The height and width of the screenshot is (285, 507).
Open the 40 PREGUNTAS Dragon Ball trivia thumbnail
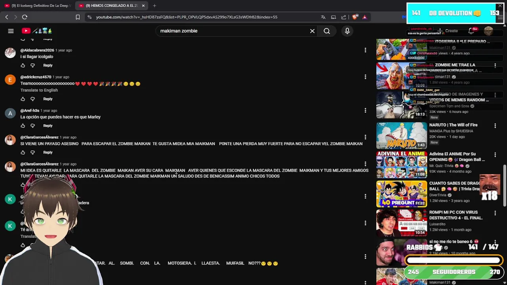(x=402, y=194)
